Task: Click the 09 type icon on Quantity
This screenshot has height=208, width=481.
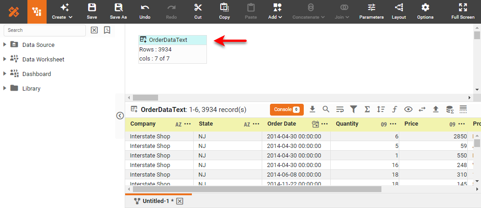Action: (384, 124)
